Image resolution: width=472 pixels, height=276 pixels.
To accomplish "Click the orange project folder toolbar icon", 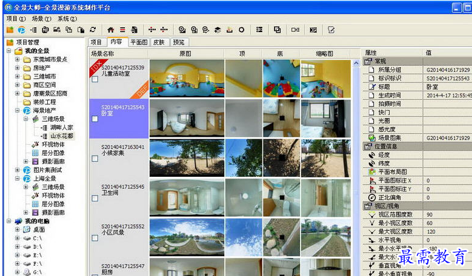I will click(x=10, y=30).
